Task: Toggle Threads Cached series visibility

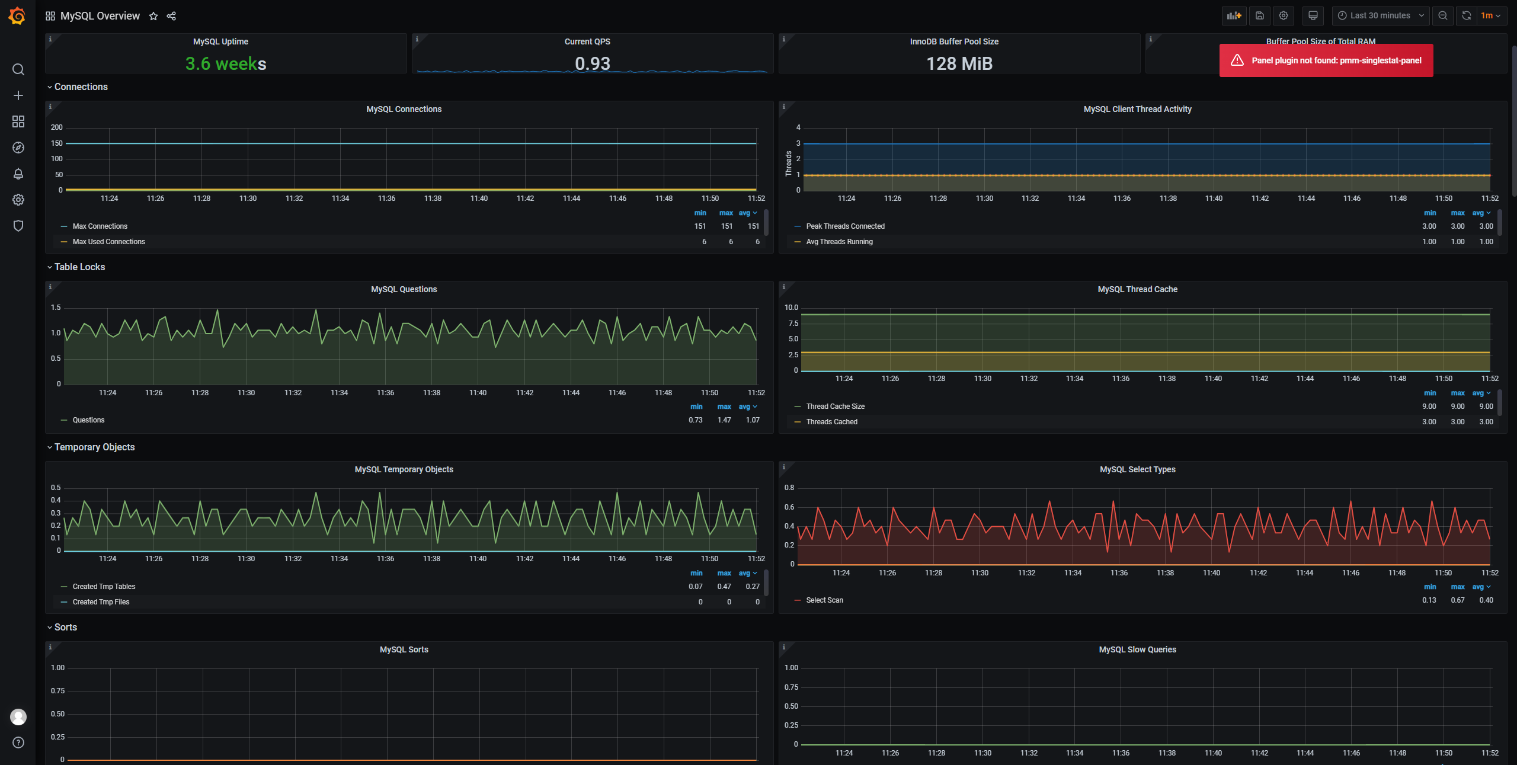Action: click(x=831, y=422)
